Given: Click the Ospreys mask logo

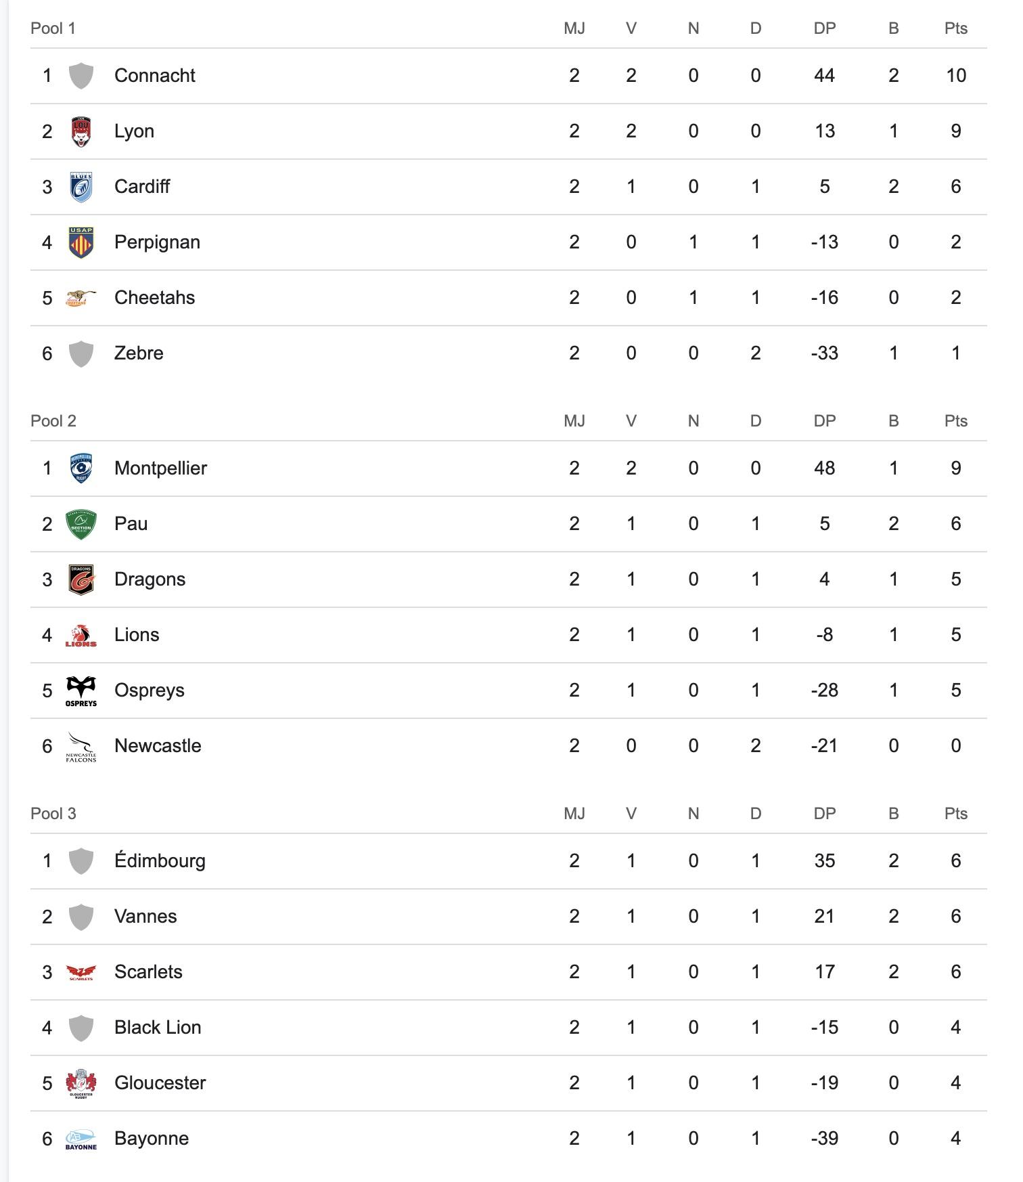Looking at the screenshot, I should (81, 691).
